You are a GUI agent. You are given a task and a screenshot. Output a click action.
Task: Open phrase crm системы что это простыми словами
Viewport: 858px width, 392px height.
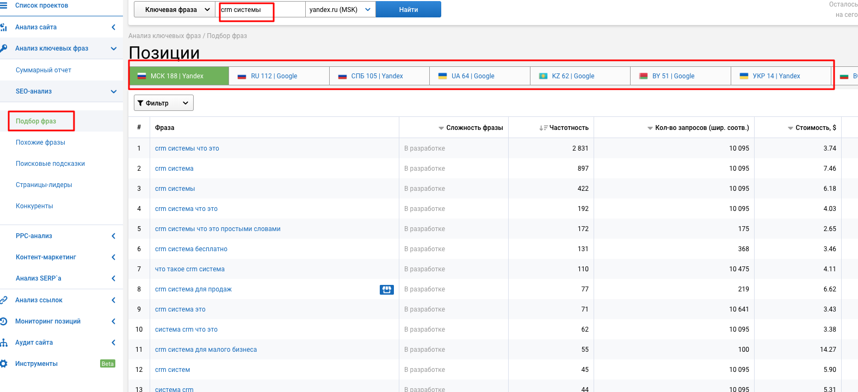[x=218, y=229]
